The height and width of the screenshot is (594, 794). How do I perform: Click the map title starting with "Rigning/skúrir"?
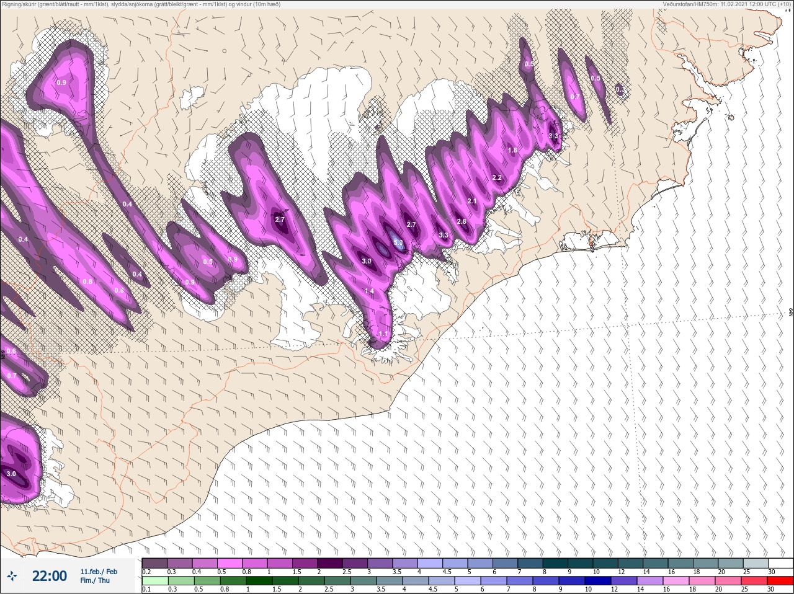[141, 4]
